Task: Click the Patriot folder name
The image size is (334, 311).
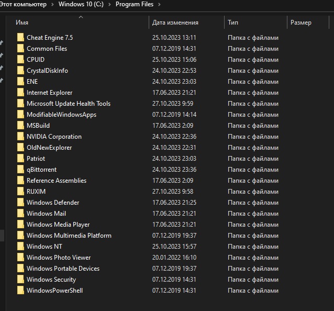Action: tap(36, 159)
